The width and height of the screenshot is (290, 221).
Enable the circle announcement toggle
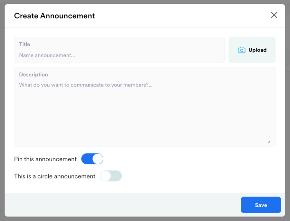[111, 176]
